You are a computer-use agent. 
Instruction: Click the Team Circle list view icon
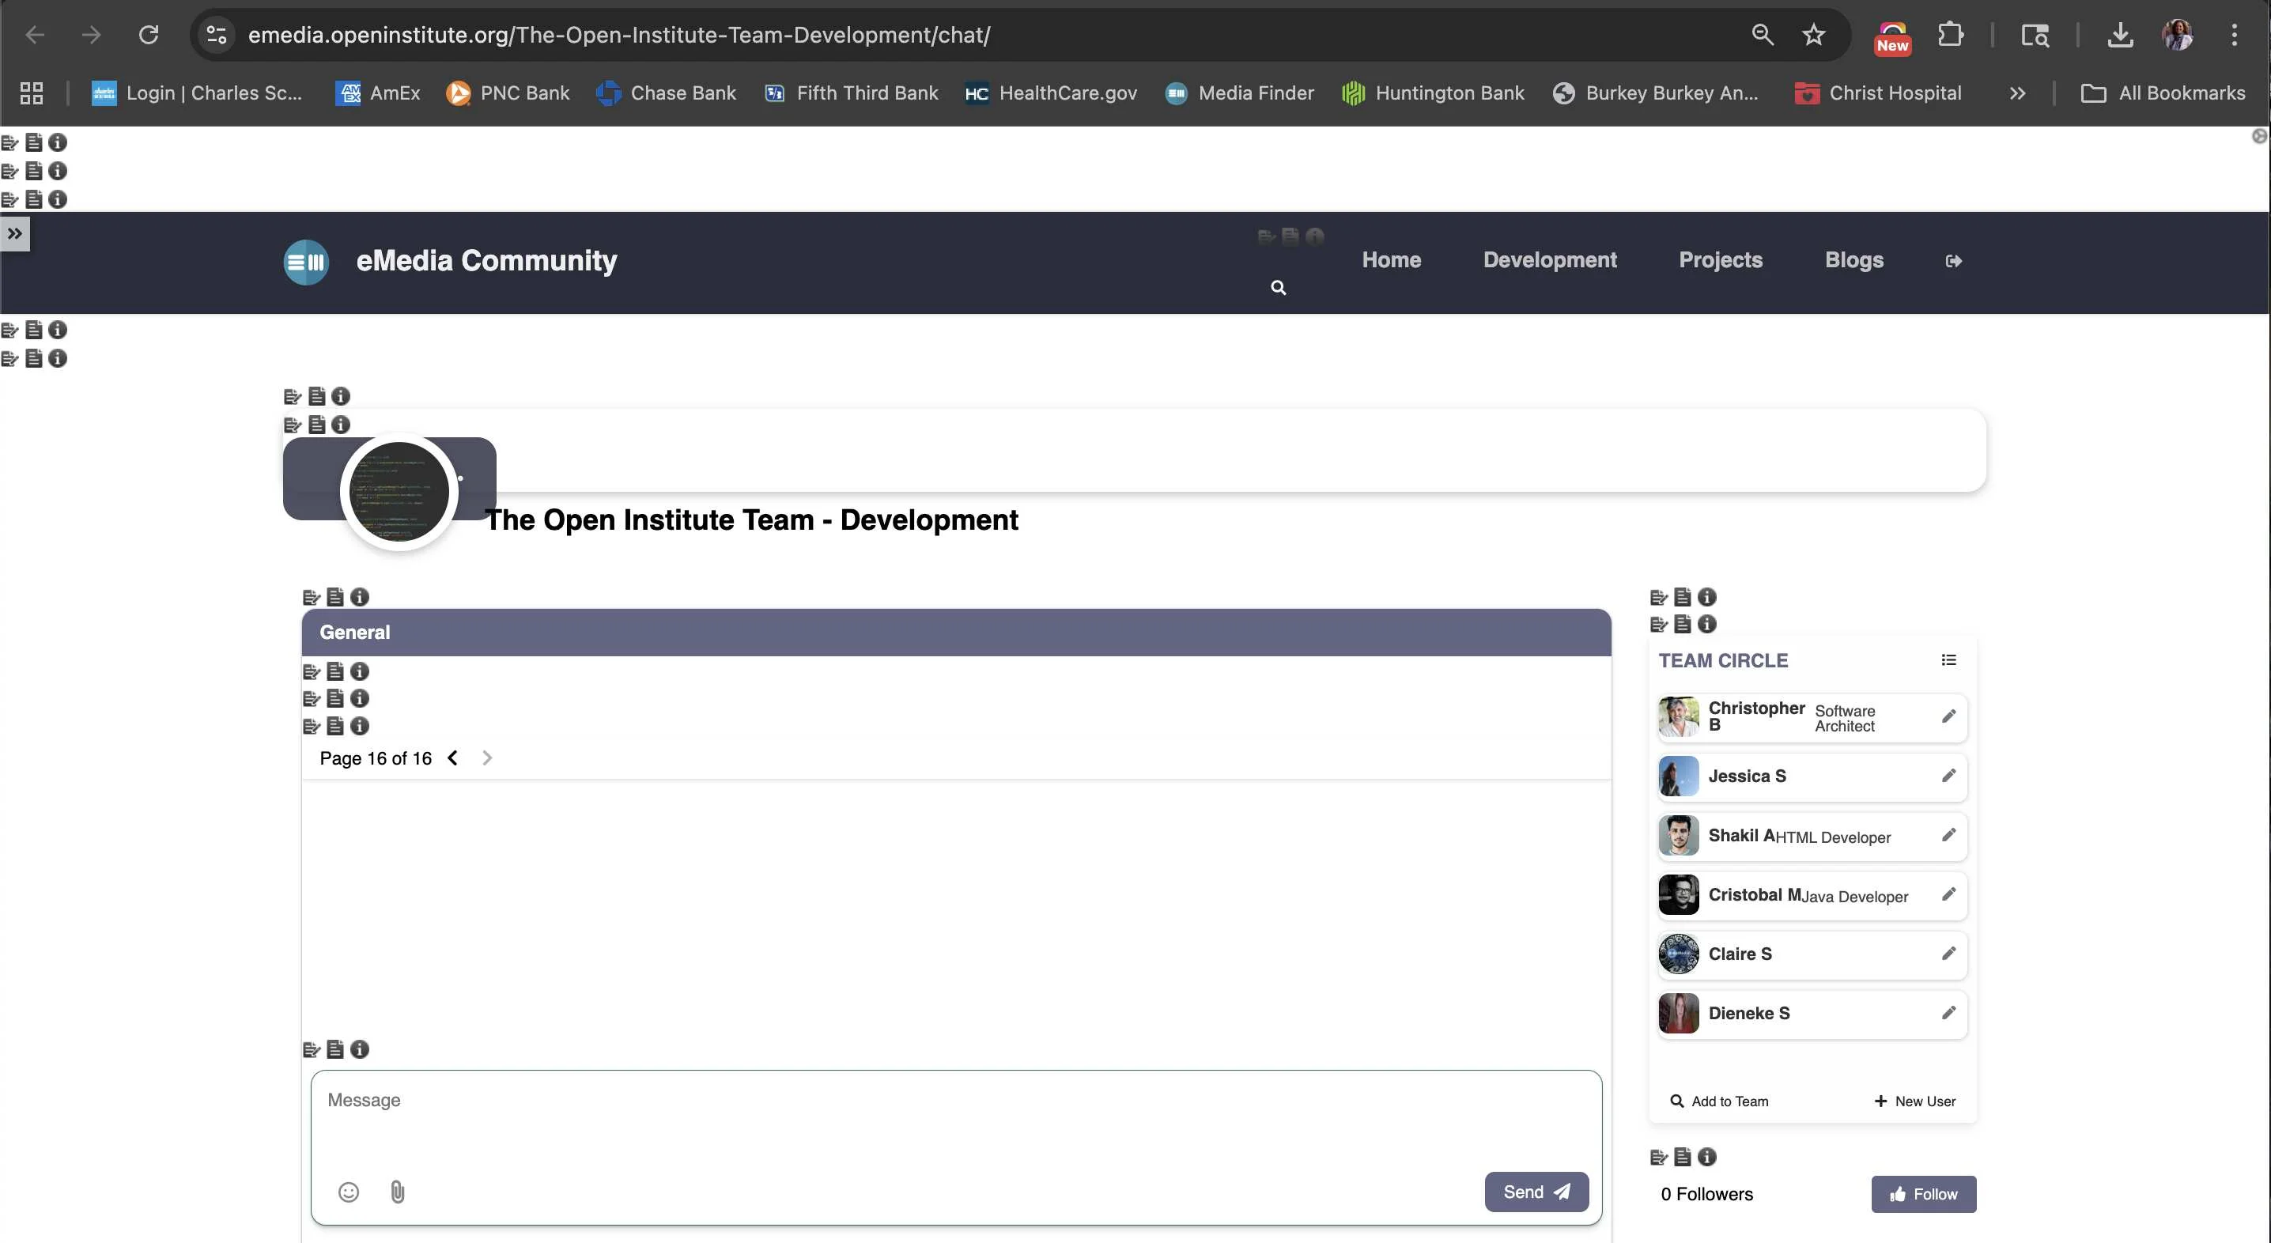(x=1948, y=660)
